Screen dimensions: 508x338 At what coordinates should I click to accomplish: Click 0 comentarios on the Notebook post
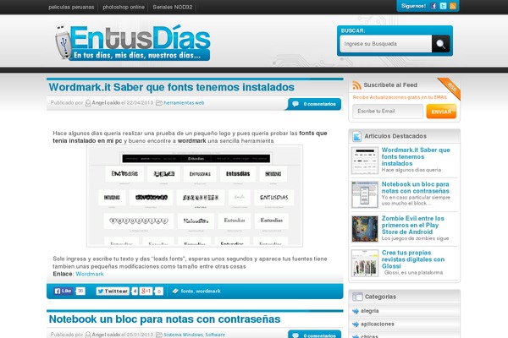pyautogui.click(x=319, y=335)
